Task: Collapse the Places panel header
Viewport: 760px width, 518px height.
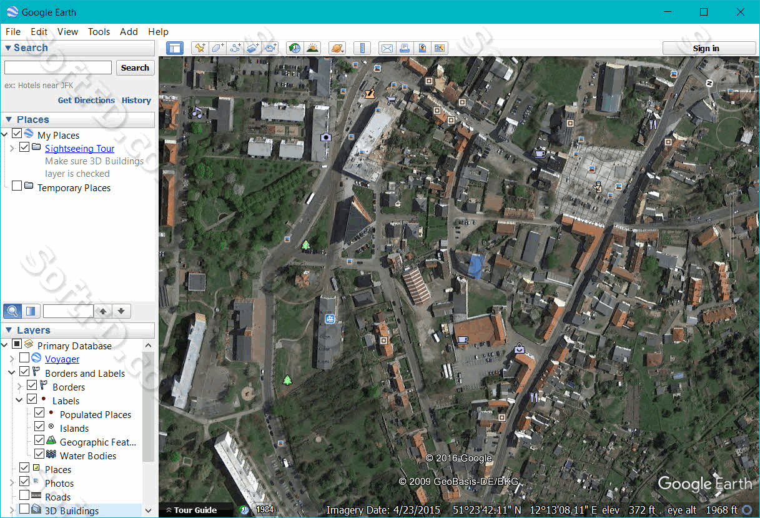Action: point(77,120)
